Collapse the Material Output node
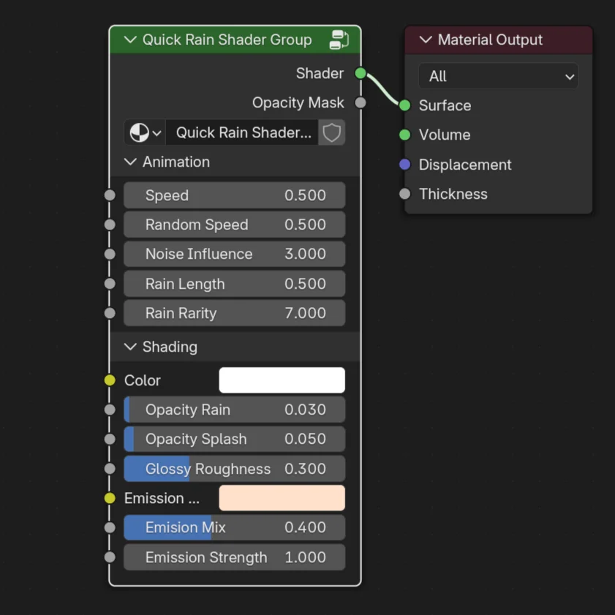This screenshot has width=615, height=615. (426, 39)
